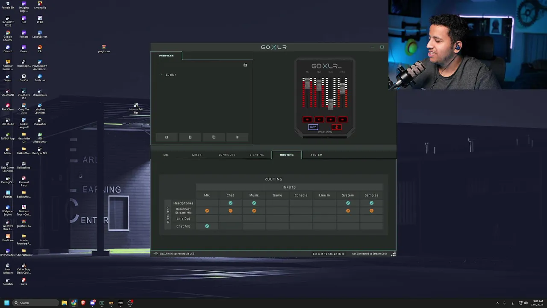Click the taskbar Search box

pos(36,303)
